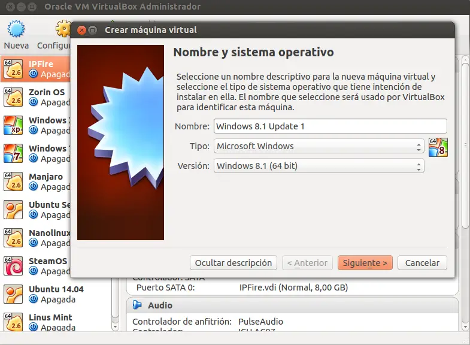Select the Manjaro list entry name
470x345 pixels.
click(46, 177)
